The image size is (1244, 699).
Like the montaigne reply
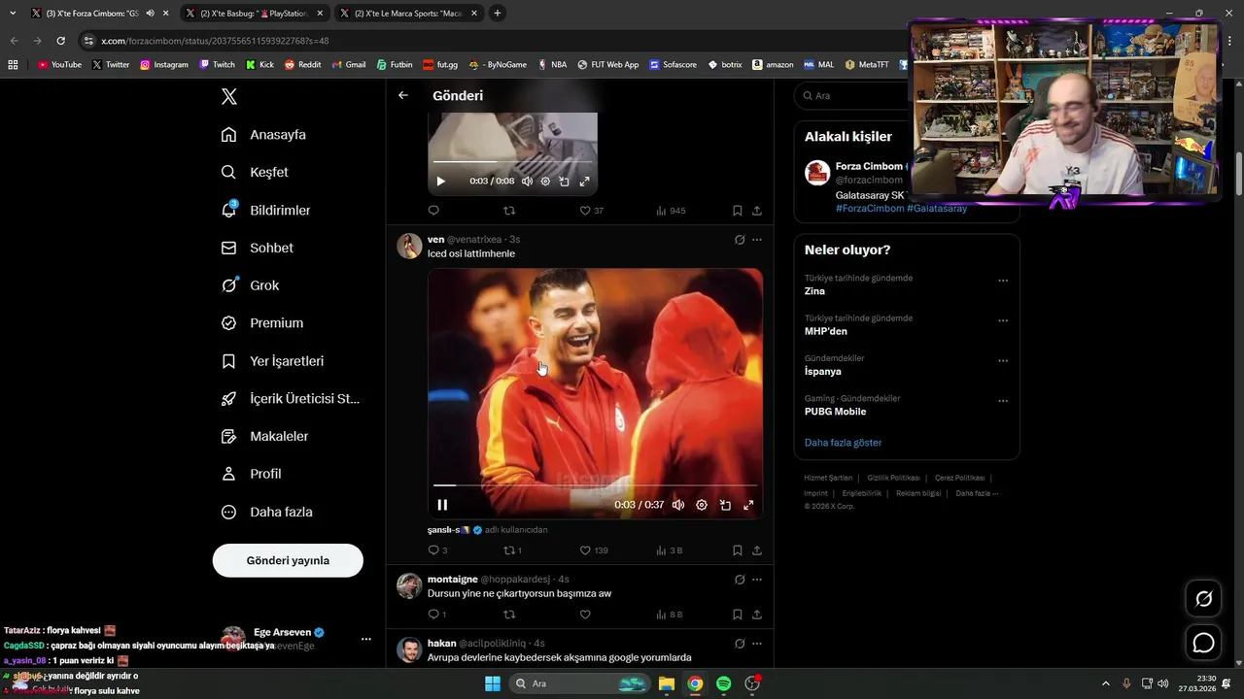tap(585, 615)
